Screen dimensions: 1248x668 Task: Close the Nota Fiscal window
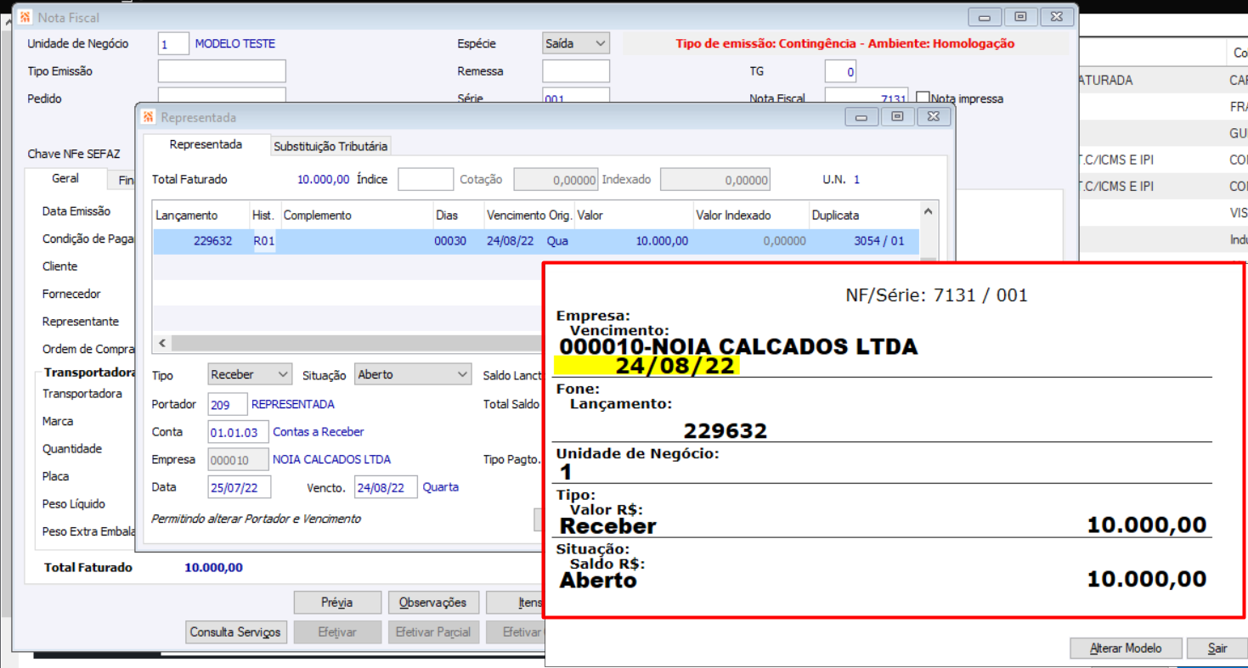pyautogui.click(x=1056, y=16)
